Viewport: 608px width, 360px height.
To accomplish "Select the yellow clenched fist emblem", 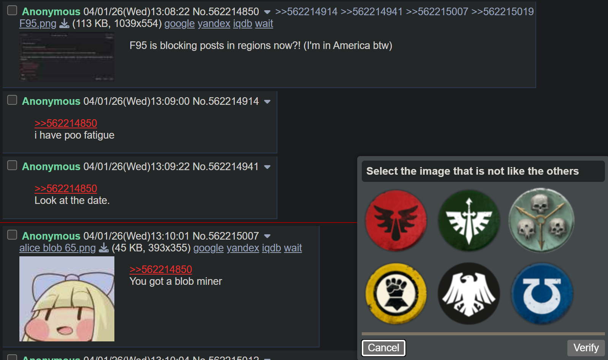I will [x=396, y=294].
